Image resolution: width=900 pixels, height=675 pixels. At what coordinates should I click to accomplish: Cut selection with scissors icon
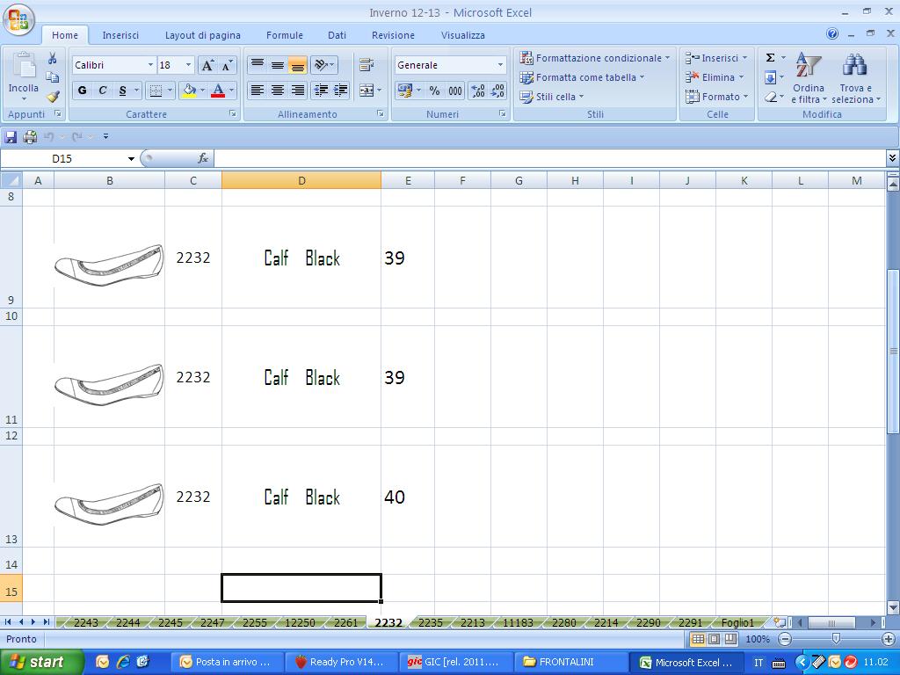tap(52, 58)
